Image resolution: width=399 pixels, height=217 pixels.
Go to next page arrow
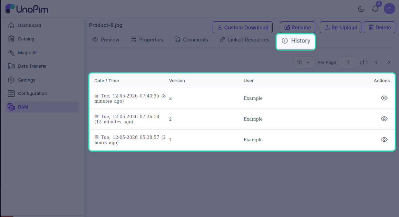click(389, 63)
